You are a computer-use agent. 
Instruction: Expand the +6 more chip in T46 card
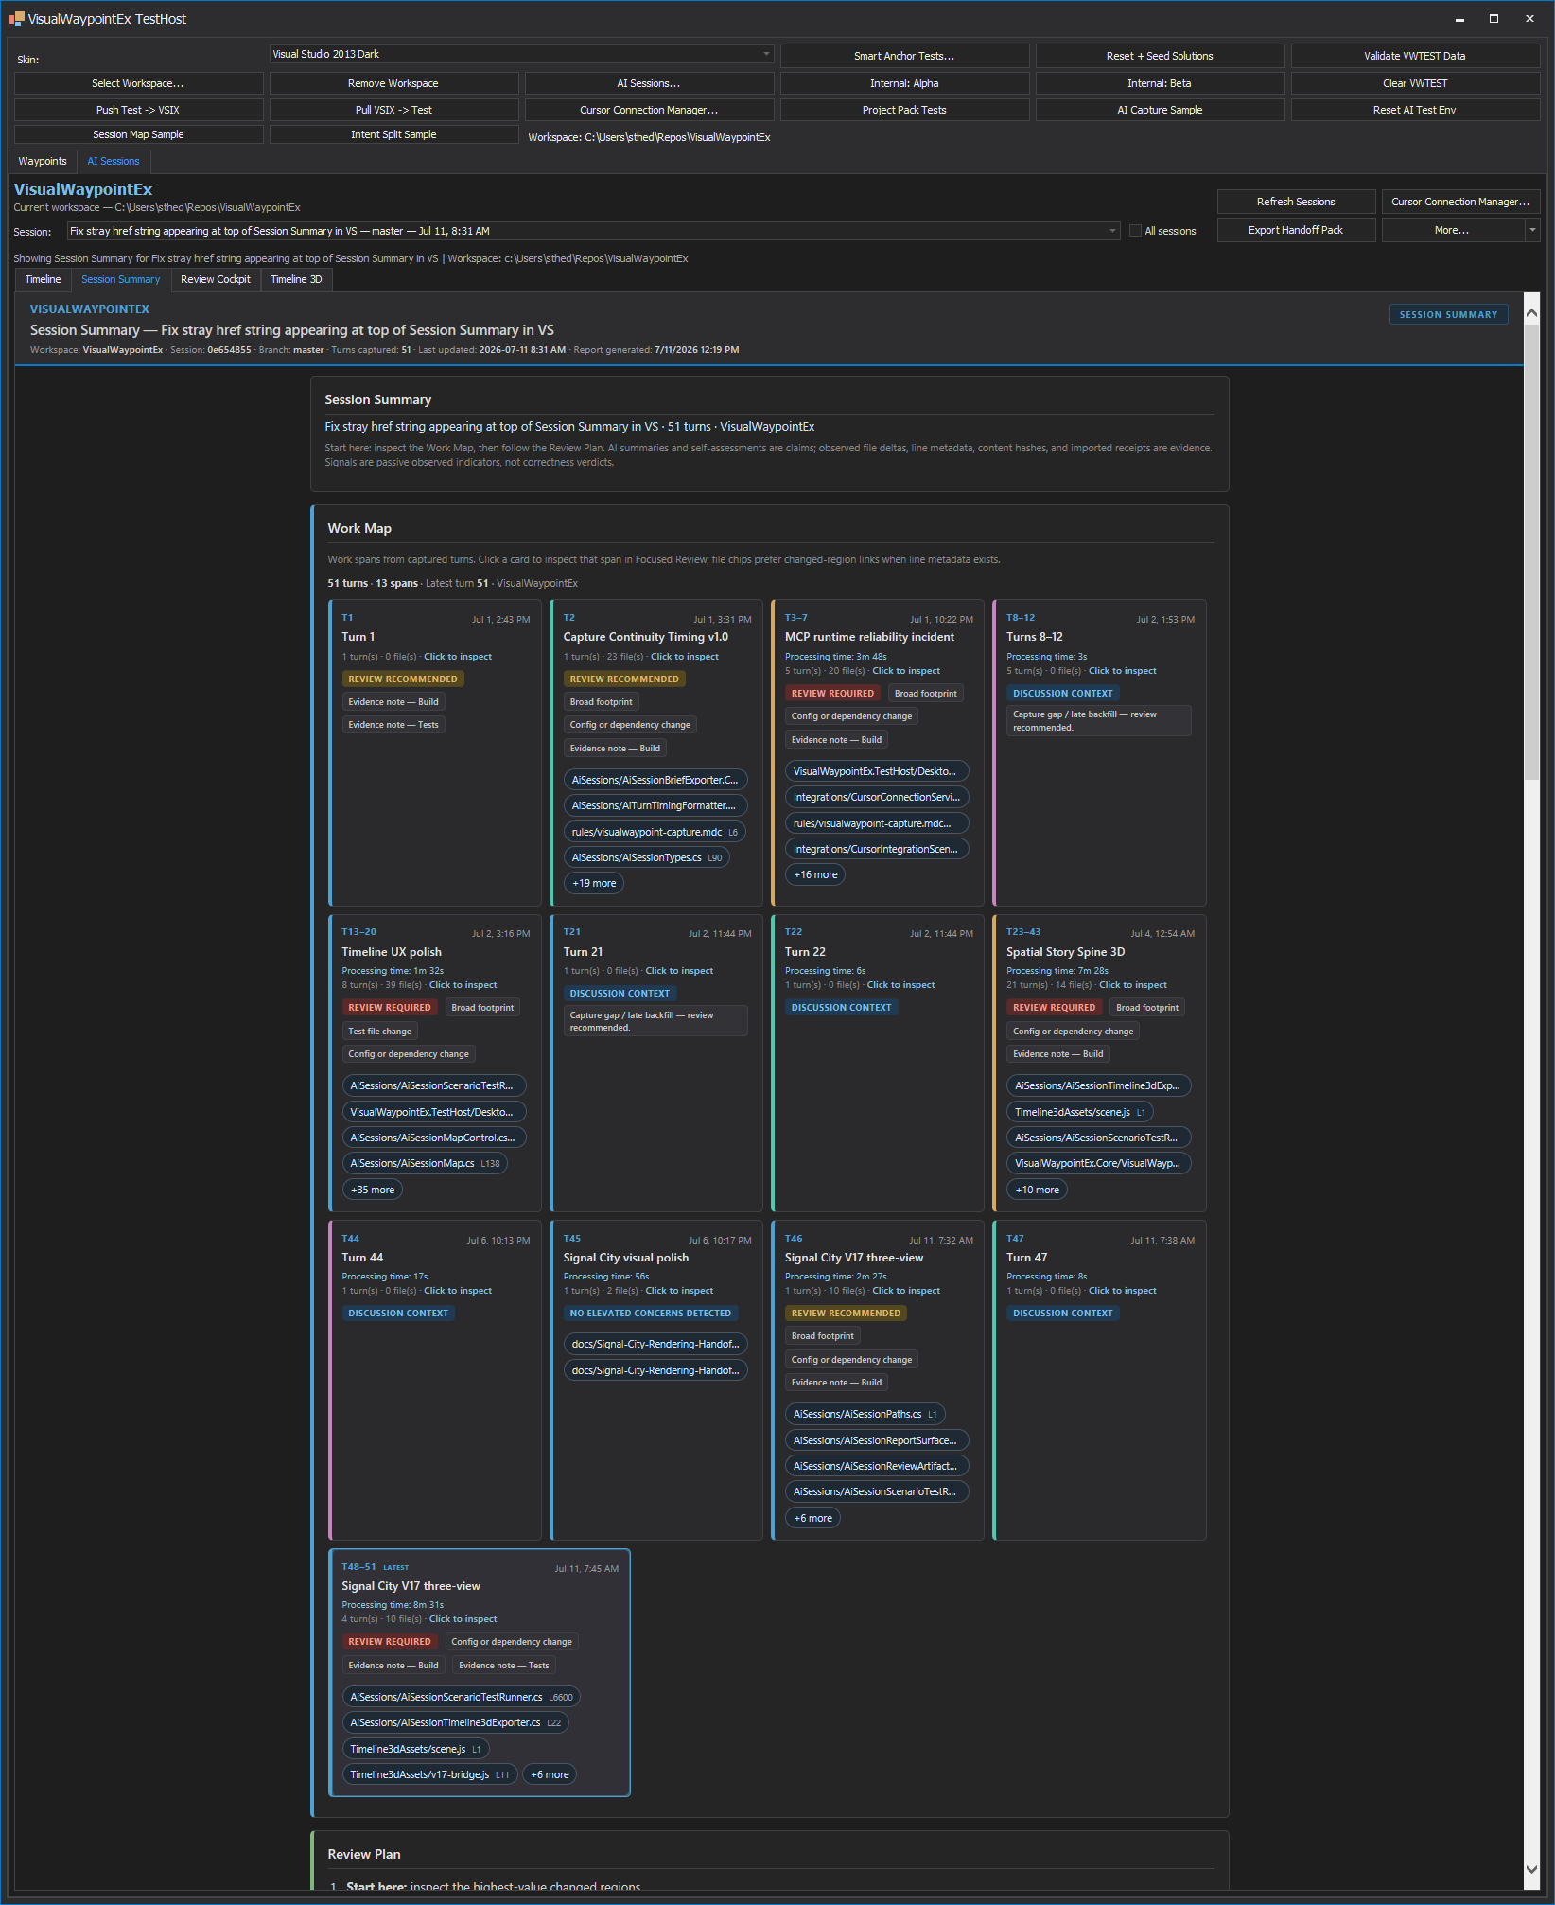point(812,1518)
